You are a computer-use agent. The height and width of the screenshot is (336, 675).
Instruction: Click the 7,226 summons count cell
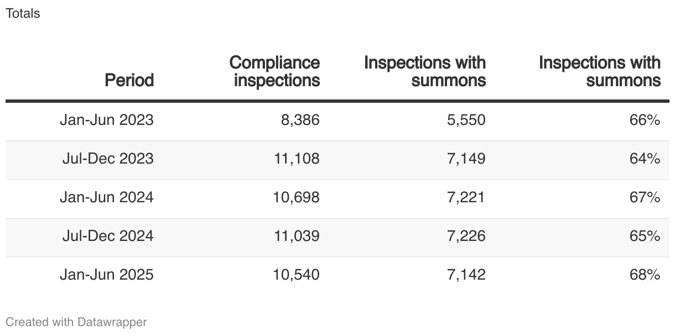click(466, 236)
